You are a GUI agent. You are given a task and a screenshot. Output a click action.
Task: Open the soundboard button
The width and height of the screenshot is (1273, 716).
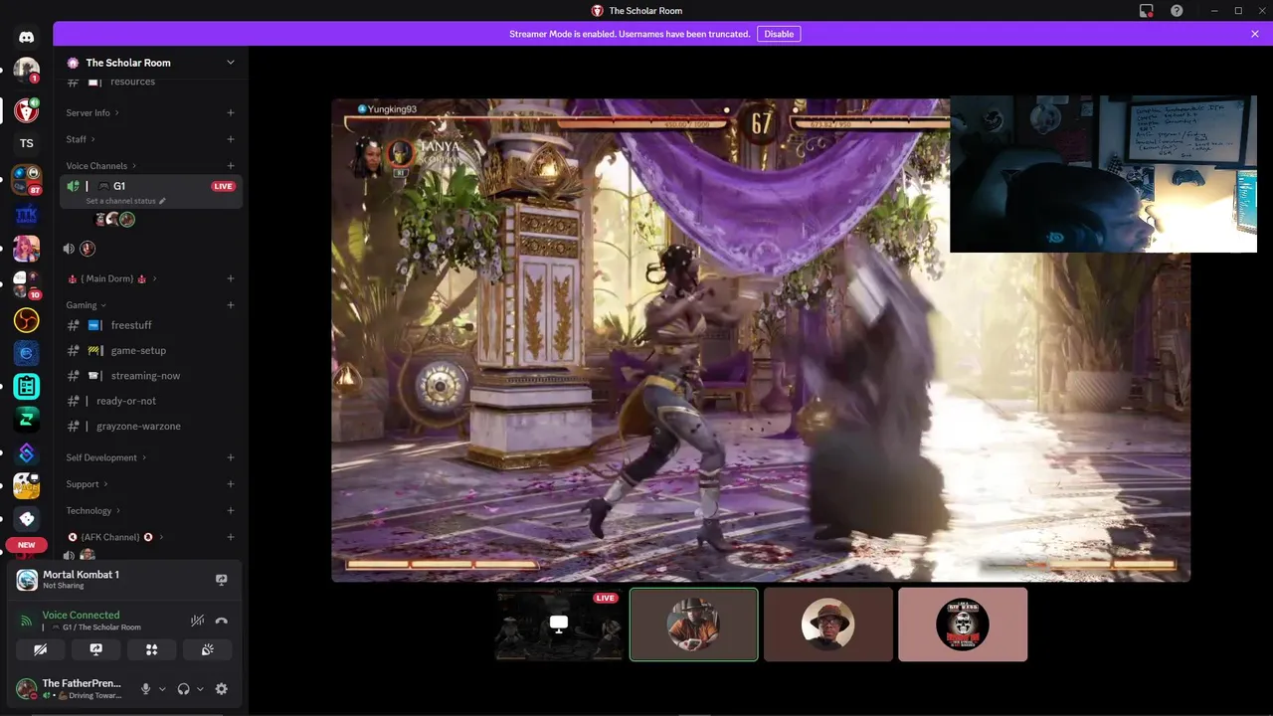pyautogui.click(x=208, y=649)
